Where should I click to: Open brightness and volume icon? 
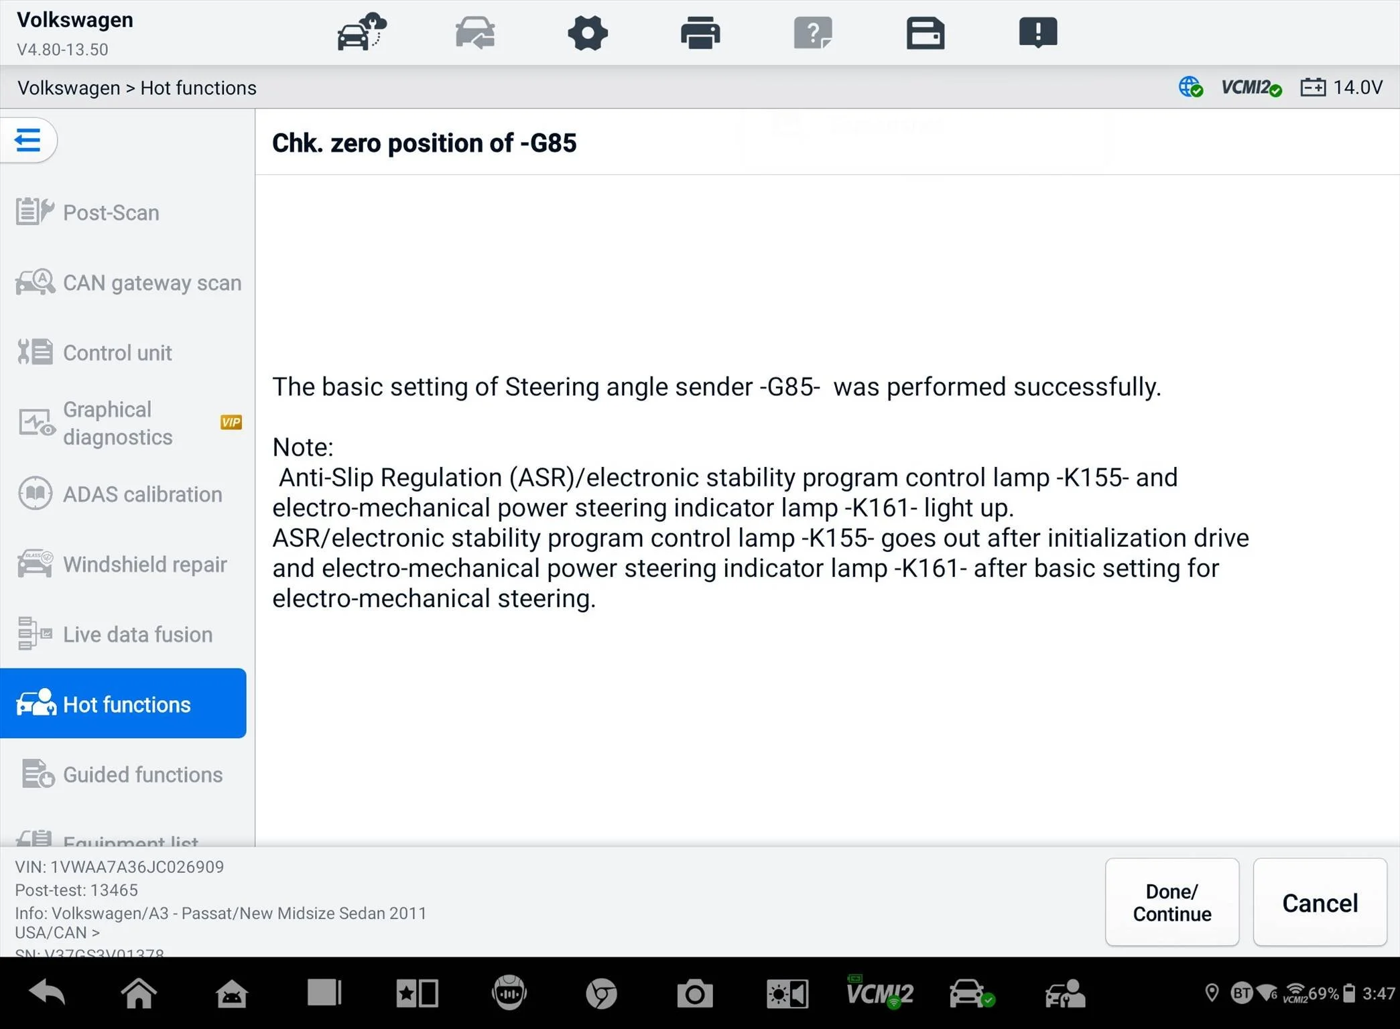[787, 993]
